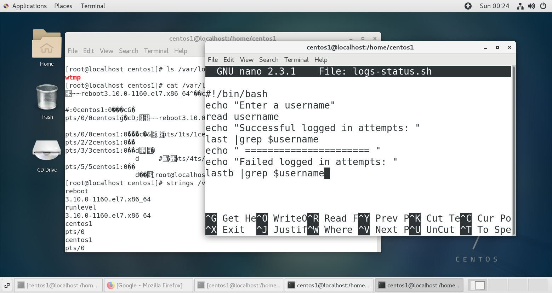The image size is (552, 293).
Task: Select the third workspace in the switcher
Action: [517, 285]
